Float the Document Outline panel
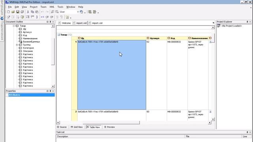 (47, 22)
